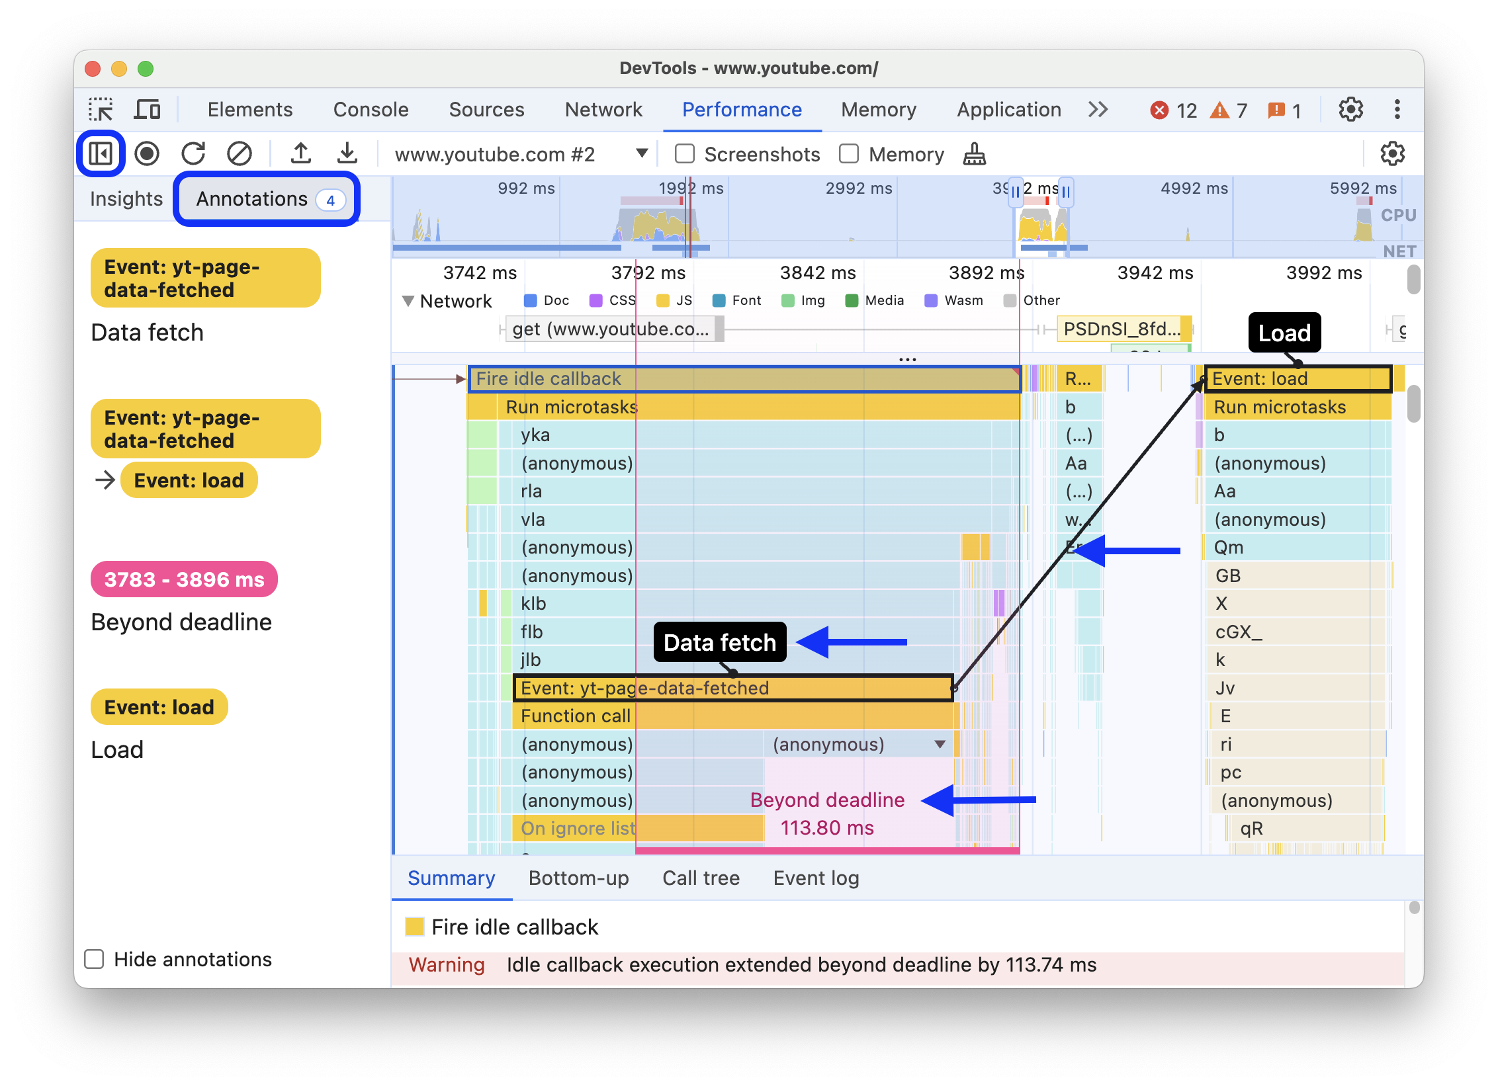Click the clear profile icon
1498x1086 pixels.
[x=241, y=152]
